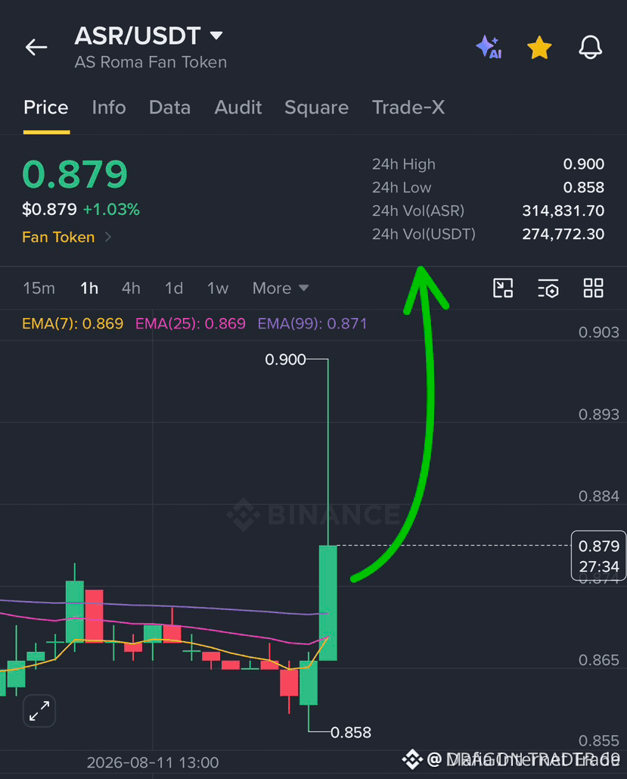The width and height of the screenshot is (627, 779).
Task: Click the current price tag 0.879 27:34
Action: (599, 556)
